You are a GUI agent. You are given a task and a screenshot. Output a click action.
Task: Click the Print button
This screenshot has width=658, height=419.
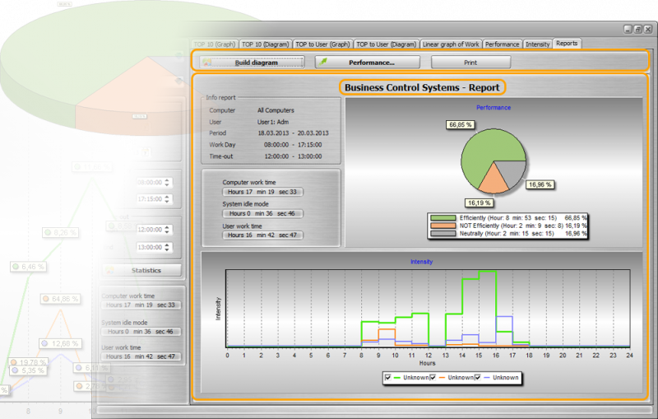coord(470,63)
